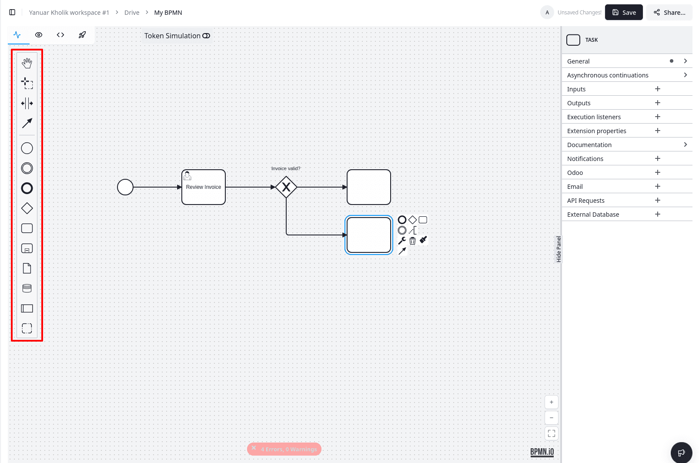Add a data store reference from palette
This screenshot has height=463, width=699.
point(27,288)
